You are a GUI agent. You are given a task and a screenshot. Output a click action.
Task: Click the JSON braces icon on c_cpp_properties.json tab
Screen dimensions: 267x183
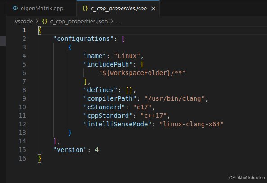coord(85,8)
